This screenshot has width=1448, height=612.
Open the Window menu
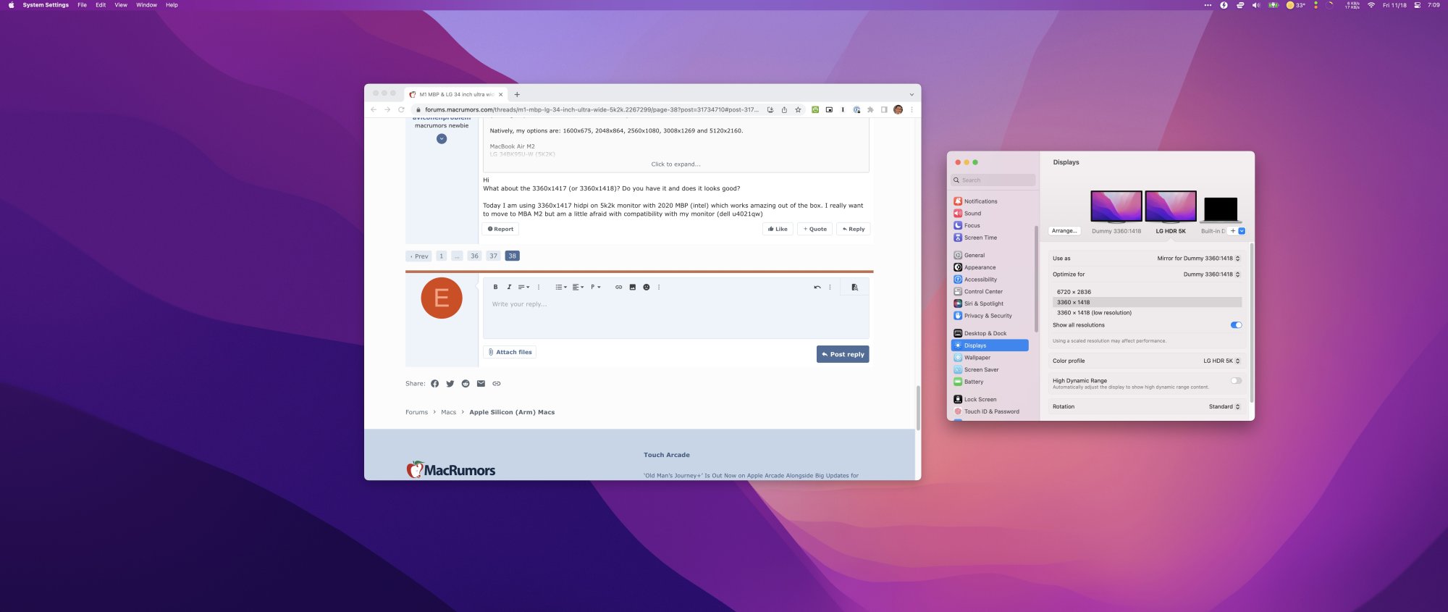(x=146, y=5)
